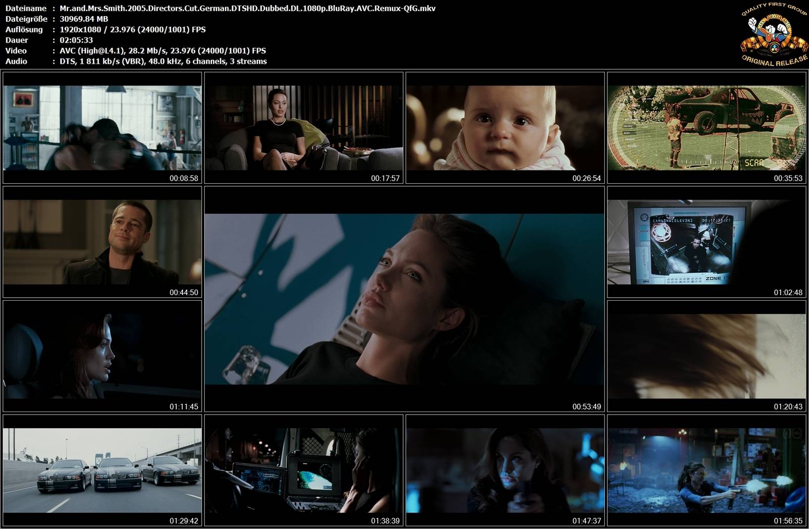Click the Quality First Group logo
This screenshot has height=529, width=809.
(774, 35)
